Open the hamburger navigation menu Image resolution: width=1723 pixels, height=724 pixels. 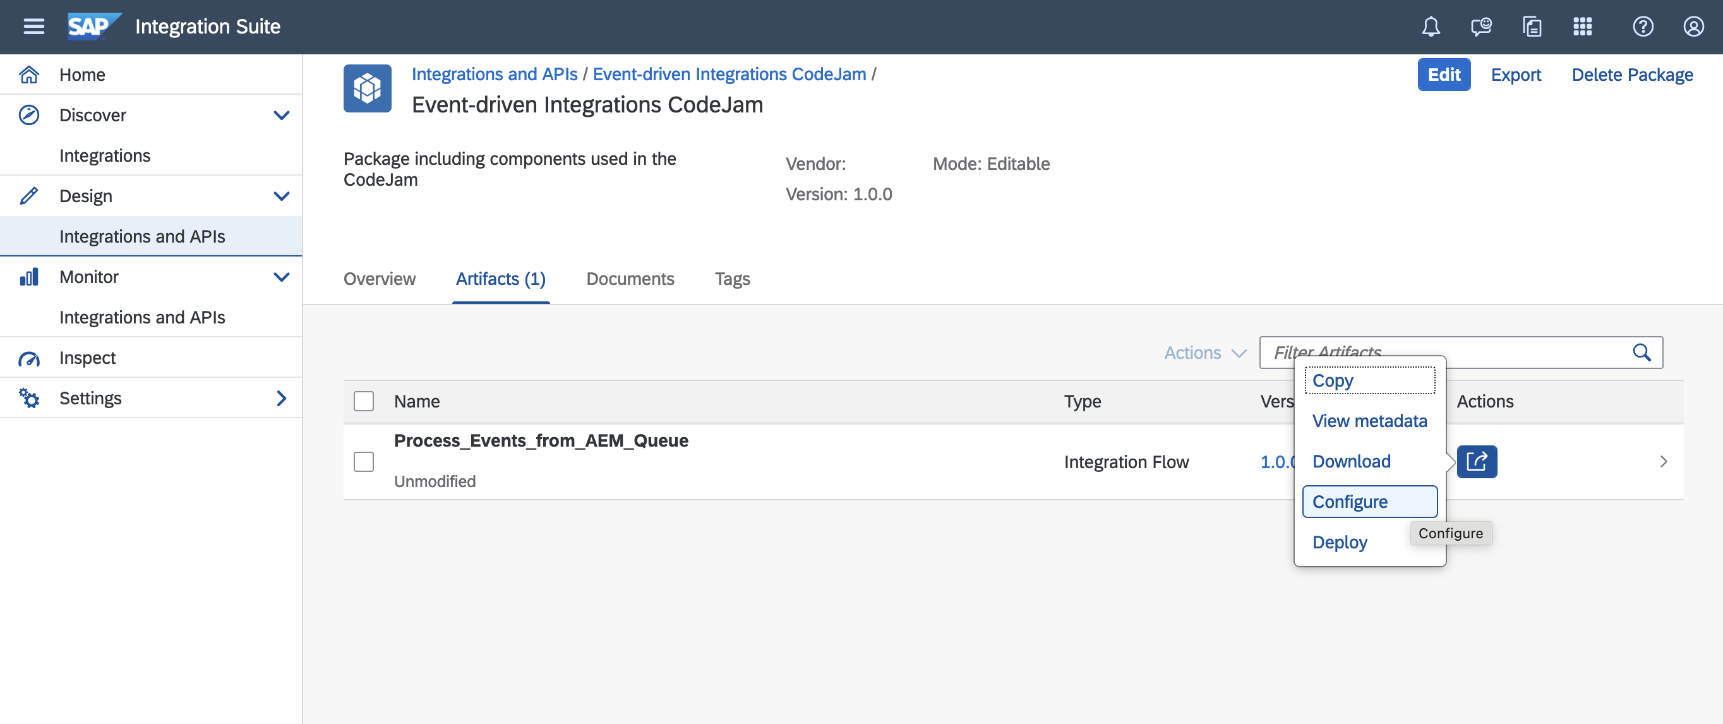click(x=33, y=27)
